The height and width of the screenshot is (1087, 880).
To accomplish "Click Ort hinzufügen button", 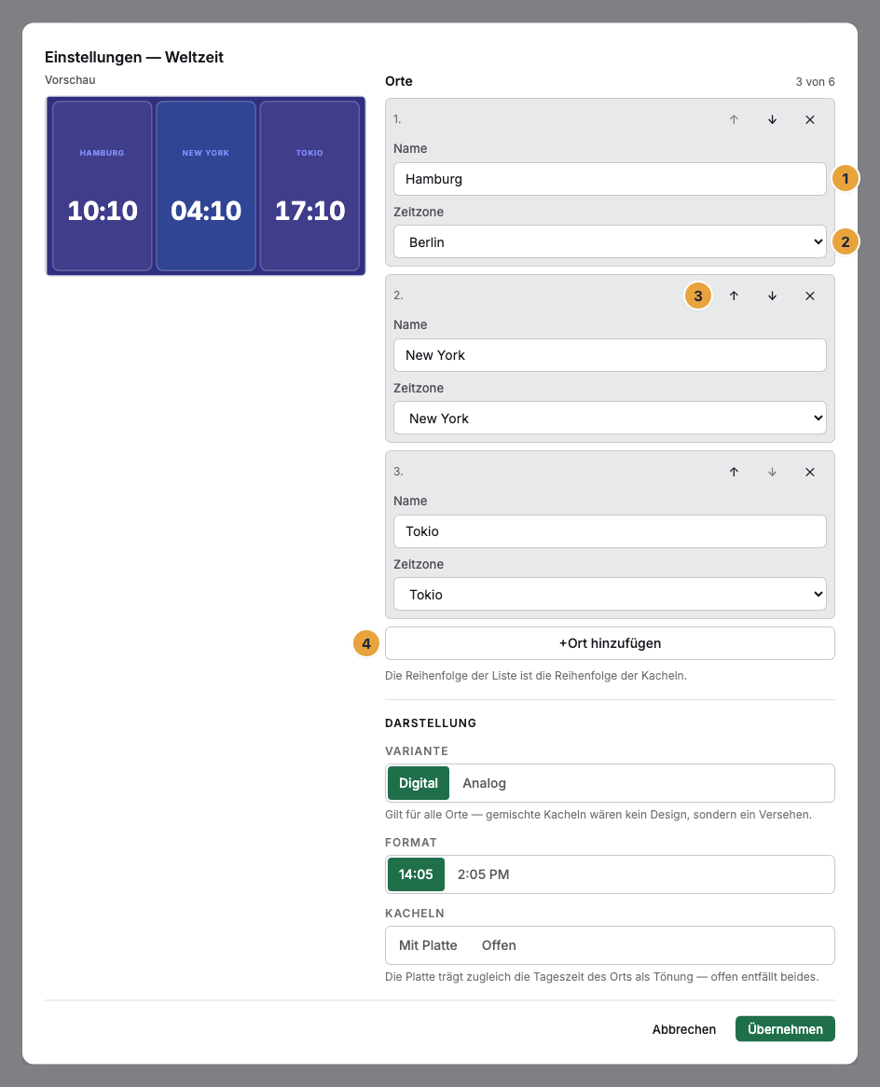I will tap(610, 643).
